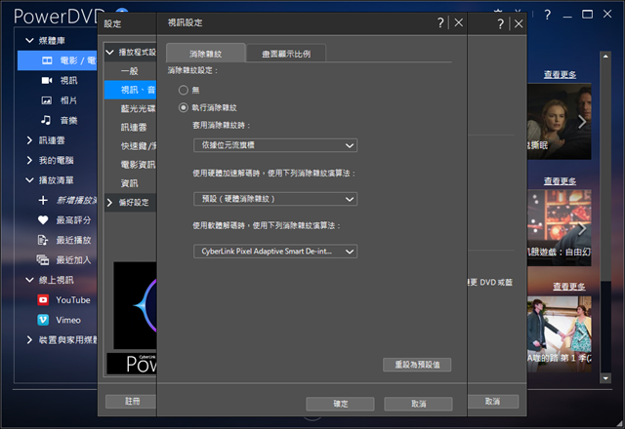Maximize the PowerDVD window
This screenshot has width=625, height=429.
(587, 15)
